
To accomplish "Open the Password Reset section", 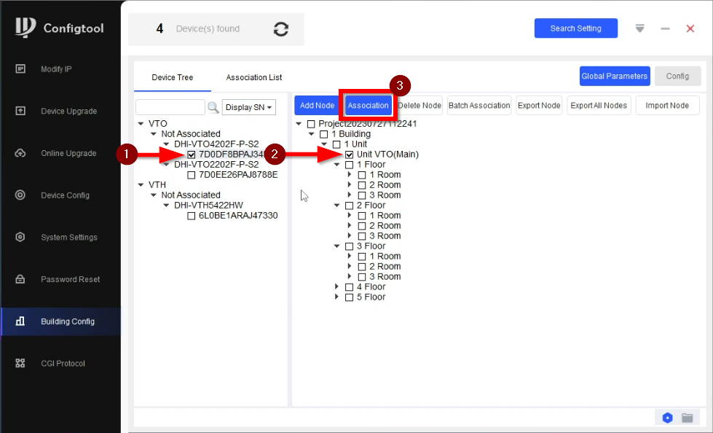I will (70, 279).
